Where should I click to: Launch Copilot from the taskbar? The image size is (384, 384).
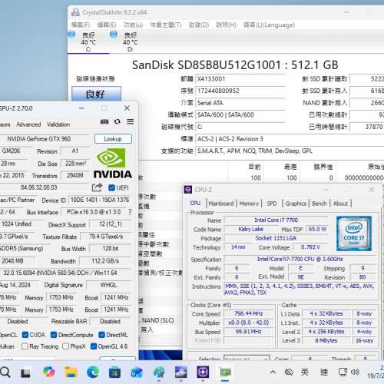pyautogui.click(x=48, y=372)
